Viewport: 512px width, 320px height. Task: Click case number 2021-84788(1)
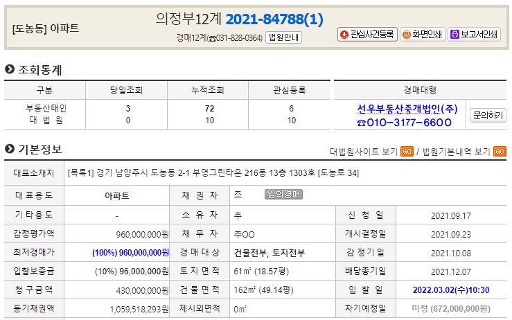[x=274, y=19]
